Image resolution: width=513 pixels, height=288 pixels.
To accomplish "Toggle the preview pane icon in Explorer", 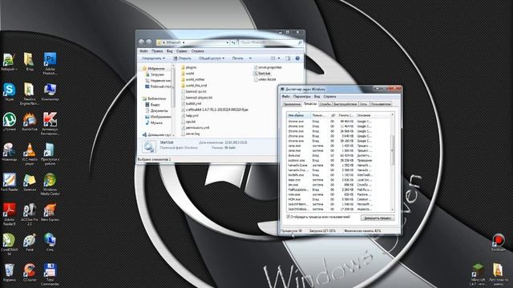I will click(x=288, y=58).
